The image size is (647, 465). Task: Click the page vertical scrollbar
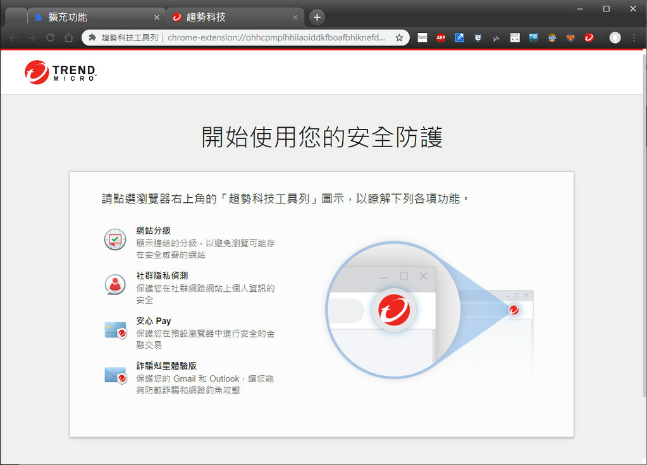point(644,227)
